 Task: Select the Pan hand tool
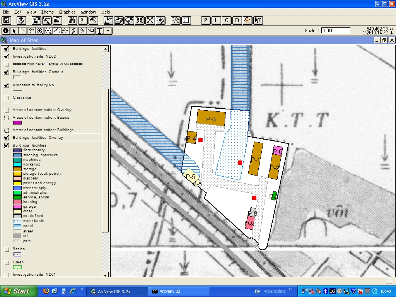point(57,31)
